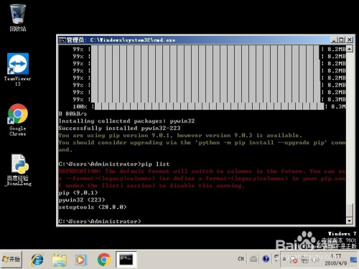Launch Chrome from the taskbar
This screenshot has width=359, height=269.
[103, 260]
